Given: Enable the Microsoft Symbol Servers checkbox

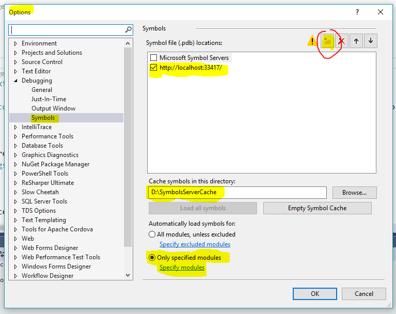Looking at the screenshot, I should 153,58.
